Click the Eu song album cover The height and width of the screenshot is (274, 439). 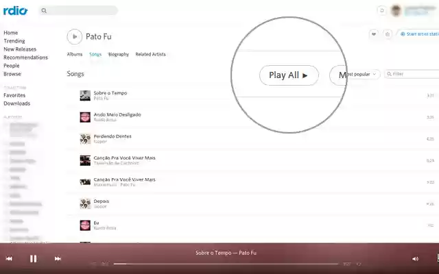click(x=85, y=225)
